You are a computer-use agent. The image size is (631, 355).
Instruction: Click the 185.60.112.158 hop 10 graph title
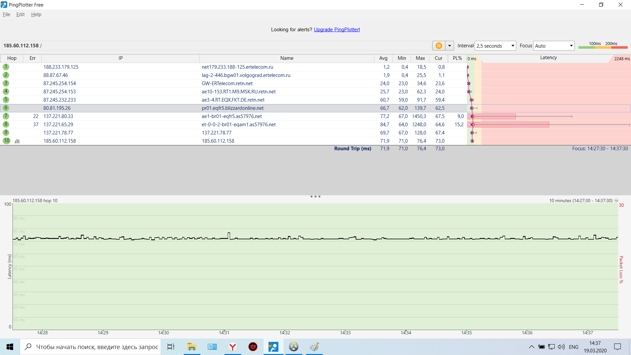pyautogui.click(x=35, y=201)
